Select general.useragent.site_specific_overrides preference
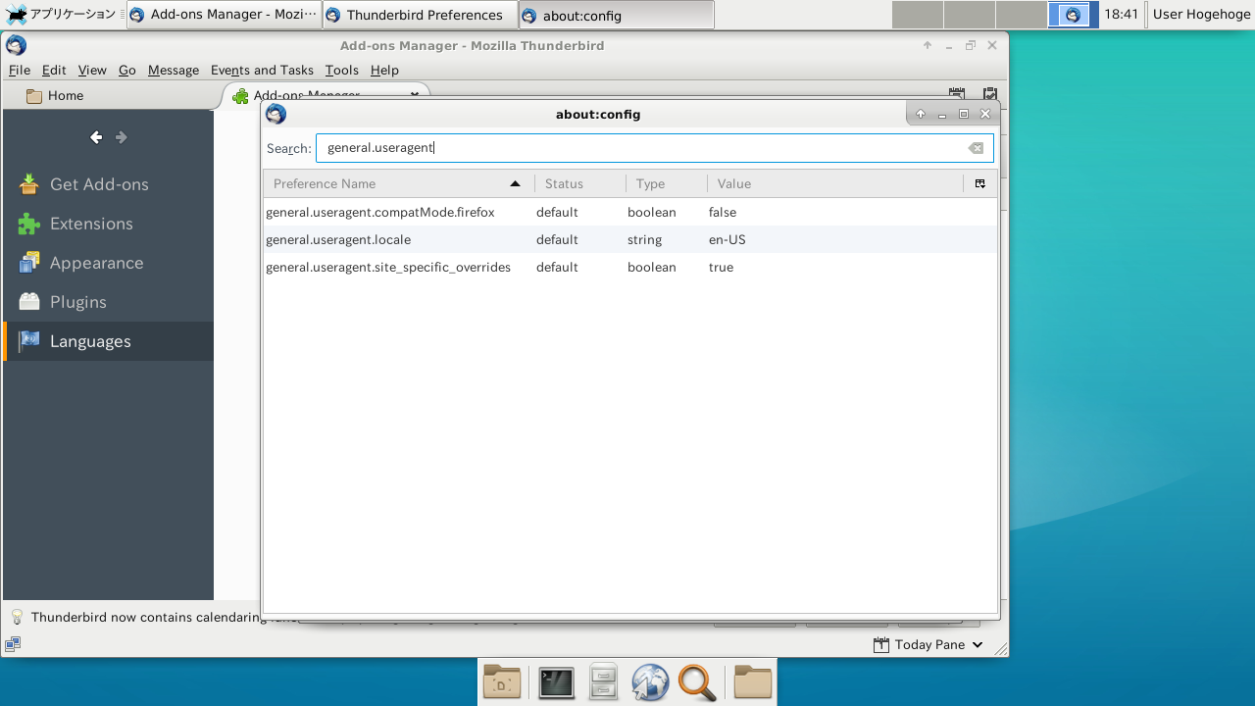1255x706 pixels. (x=630, y=267)
